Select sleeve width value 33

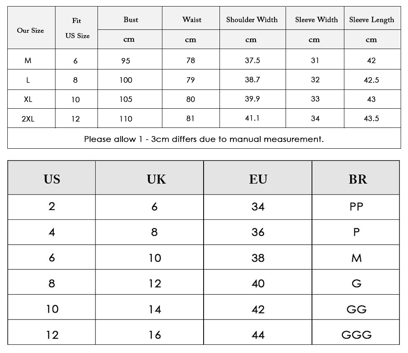point(315,99)
